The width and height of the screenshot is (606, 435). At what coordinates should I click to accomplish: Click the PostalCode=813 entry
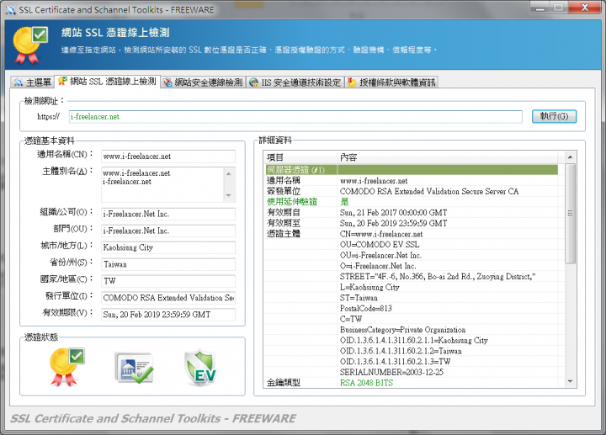(x=365, y=308)
